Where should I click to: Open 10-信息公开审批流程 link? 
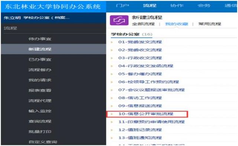(x=146, y=114)
